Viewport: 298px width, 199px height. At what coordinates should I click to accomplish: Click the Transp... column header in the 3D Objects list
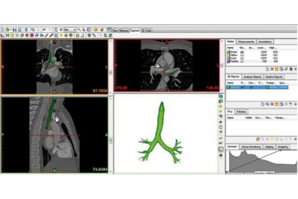pos(271,83)
